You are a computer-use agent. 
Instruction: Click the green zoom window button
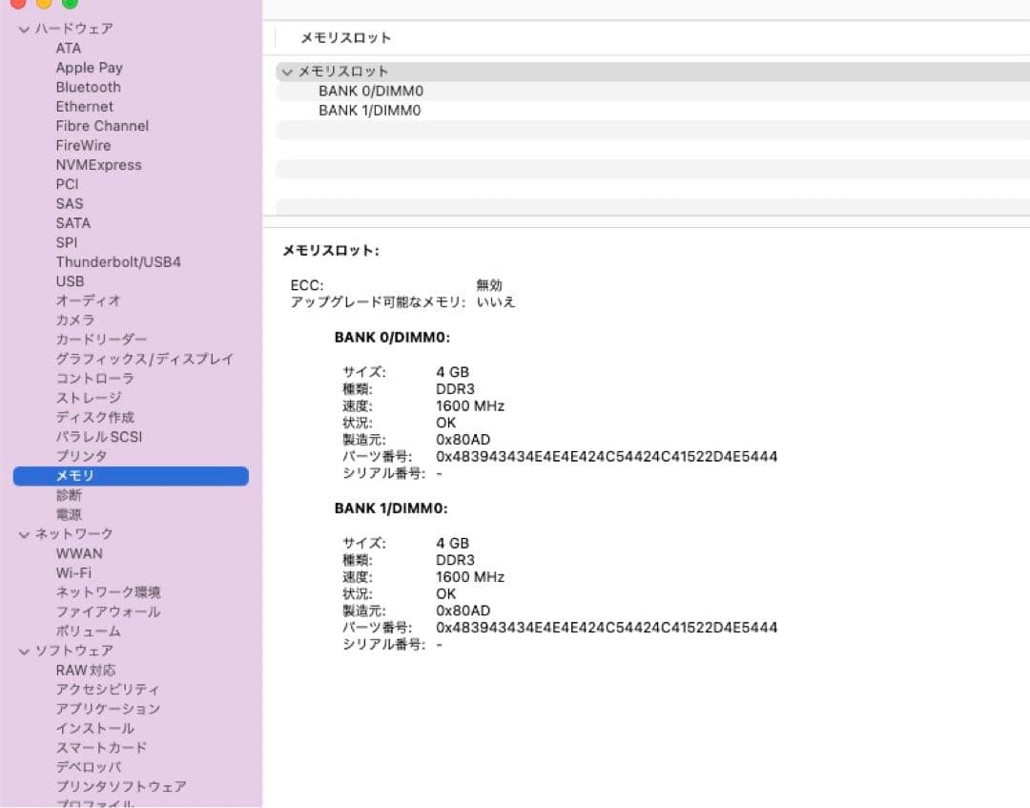(x=70, y=3)
